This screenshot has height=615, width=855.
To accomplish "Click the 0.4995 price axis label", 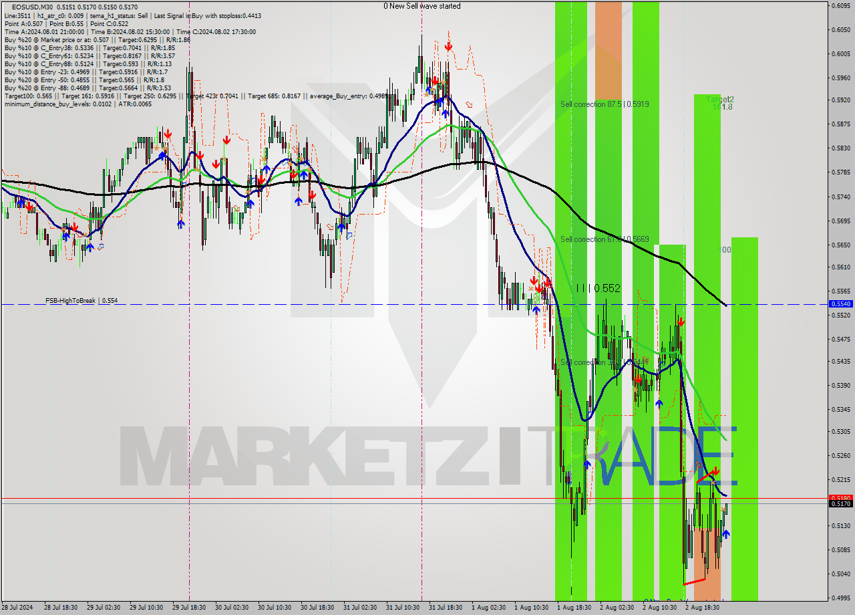I will click(840, 598).
